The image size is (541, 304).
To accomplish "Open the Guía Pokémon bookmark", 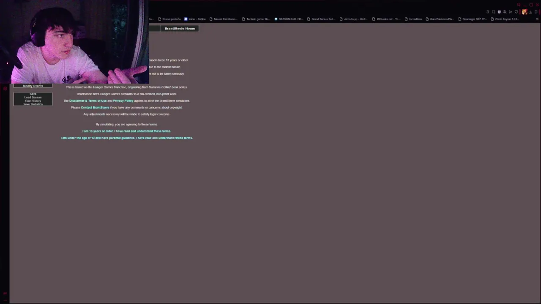I will pyautogui.click(x=440, y=19).
